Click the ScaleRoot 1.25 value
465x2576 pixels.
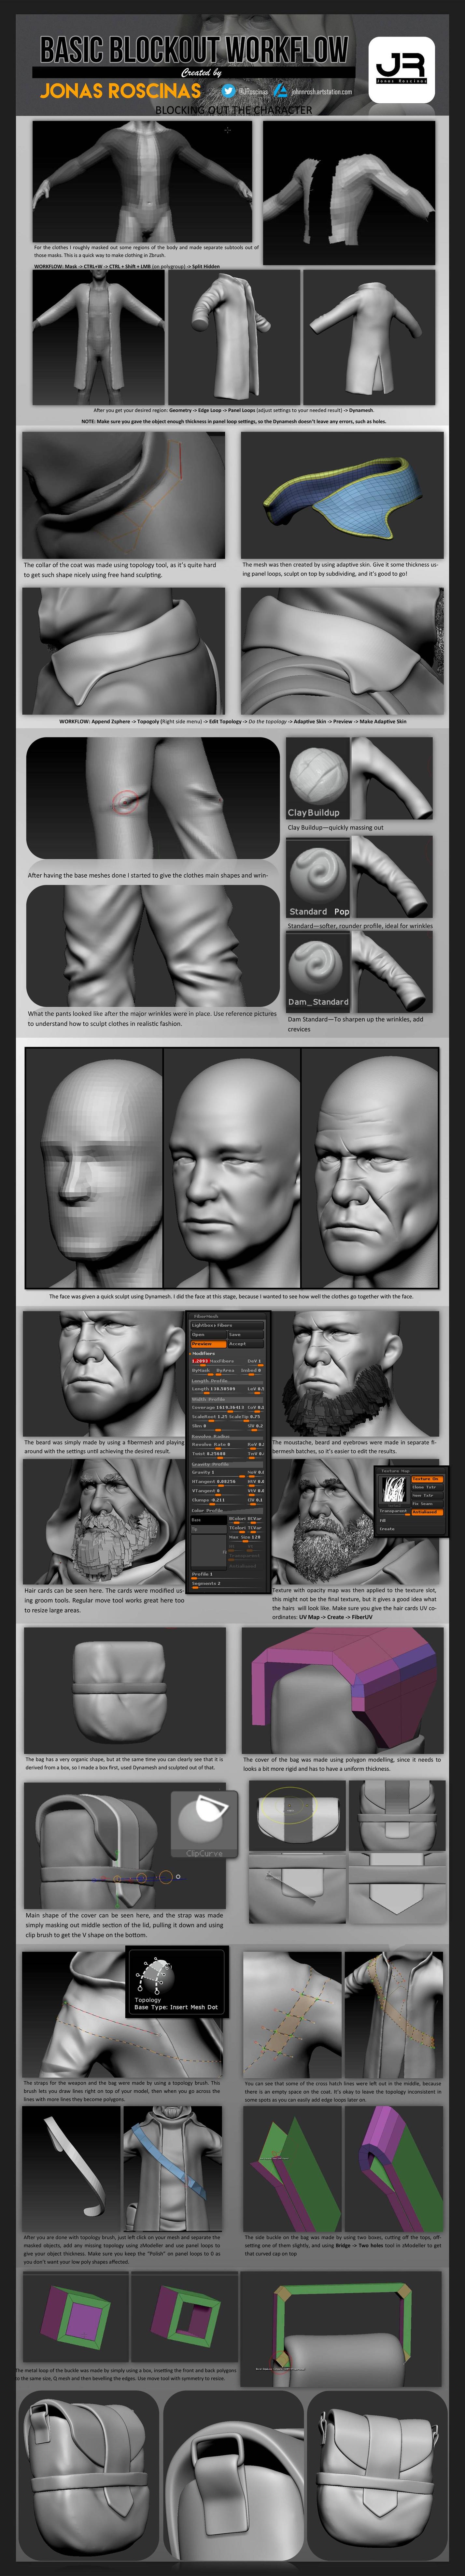210,1417
